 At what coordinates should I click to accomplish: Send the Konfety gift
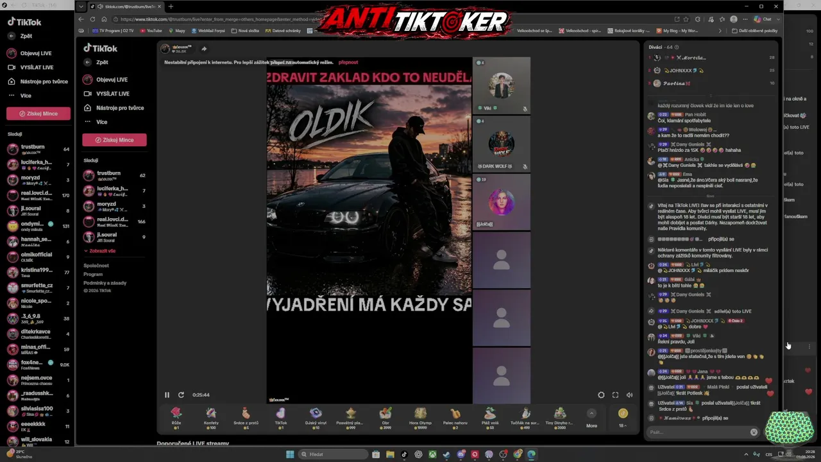point(211,417)
